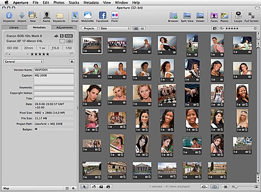
Task: Switch to the Adjustments tab
Action: 64,28
